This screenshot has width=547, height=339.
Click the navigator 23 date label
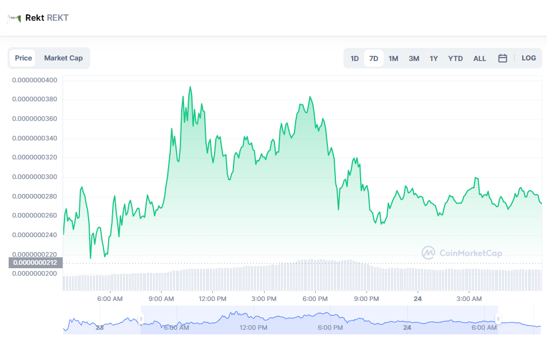(100, 328)
